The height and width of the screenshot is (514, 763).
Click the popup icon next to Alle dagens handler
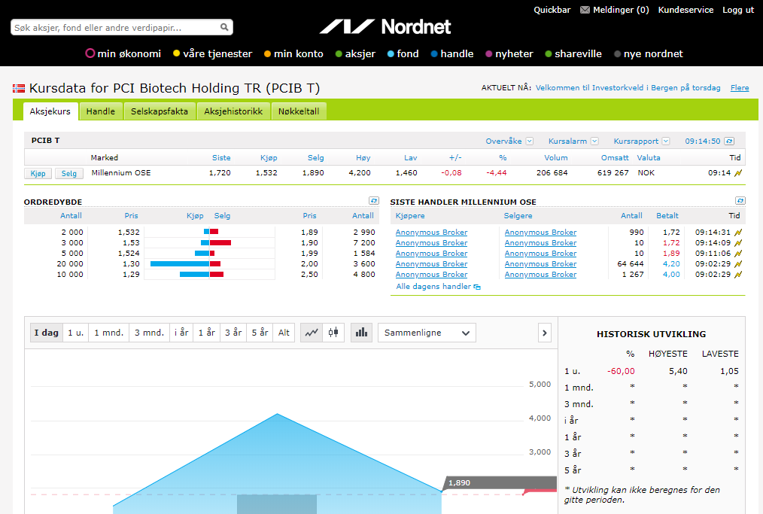coord(477,287)
